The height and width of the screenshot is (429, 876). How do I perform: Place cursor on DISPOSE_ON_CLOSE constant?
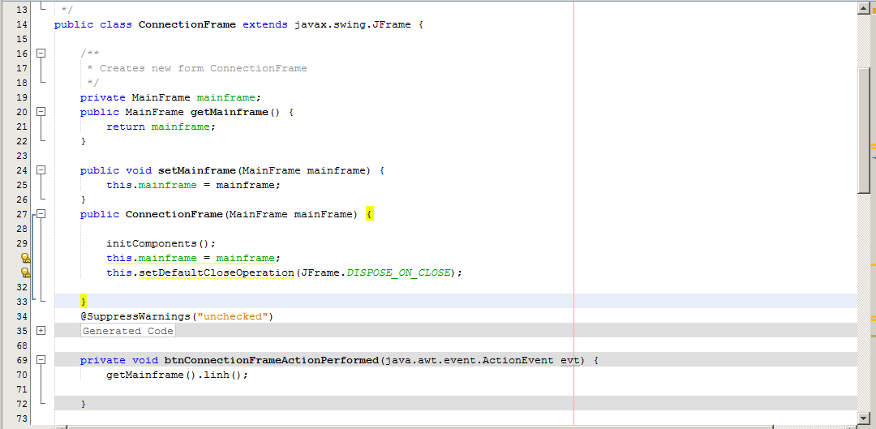click(x=397, y=272)
